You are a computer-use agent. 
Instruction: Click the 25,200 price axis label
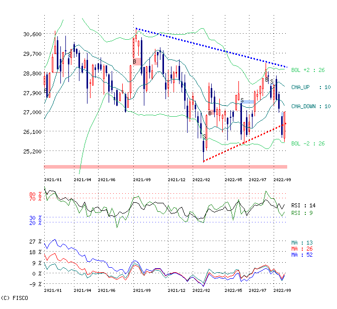pos(32,151)
